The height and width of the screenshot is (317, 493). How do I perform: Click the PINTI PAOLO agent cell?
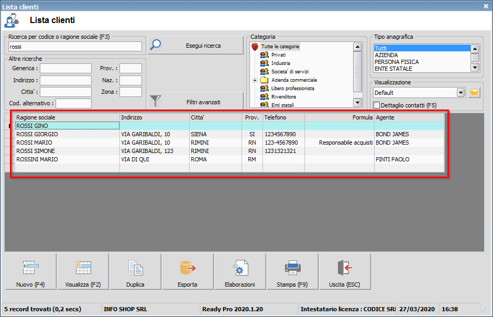point(409,159)
